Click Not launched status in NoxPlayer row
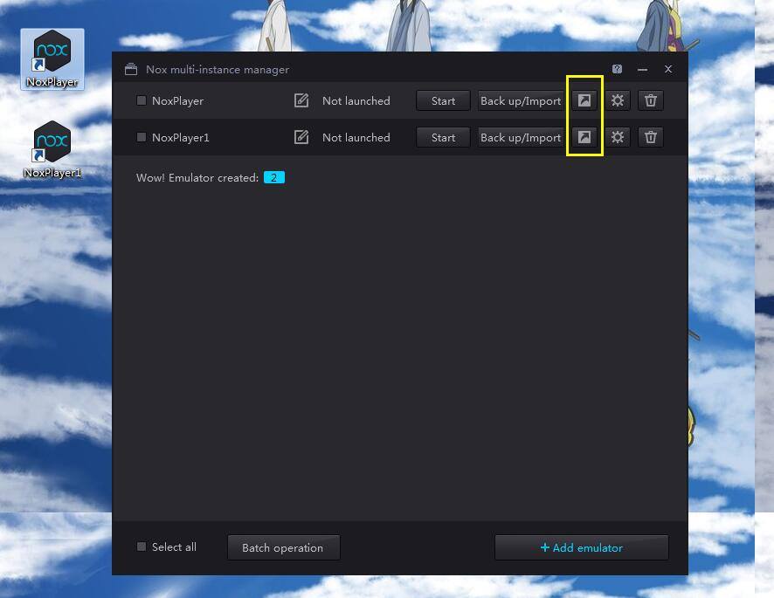The width and height of the screenshot is (774, 598). pyautogui.click(x=356, y=101)
